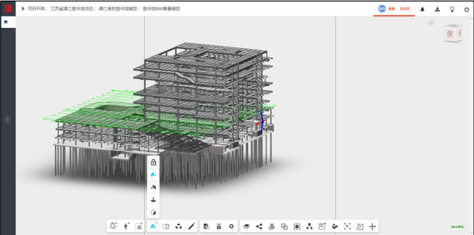
Task: Open the floor elevation panel icon
Action: click(x=219, y=226)
